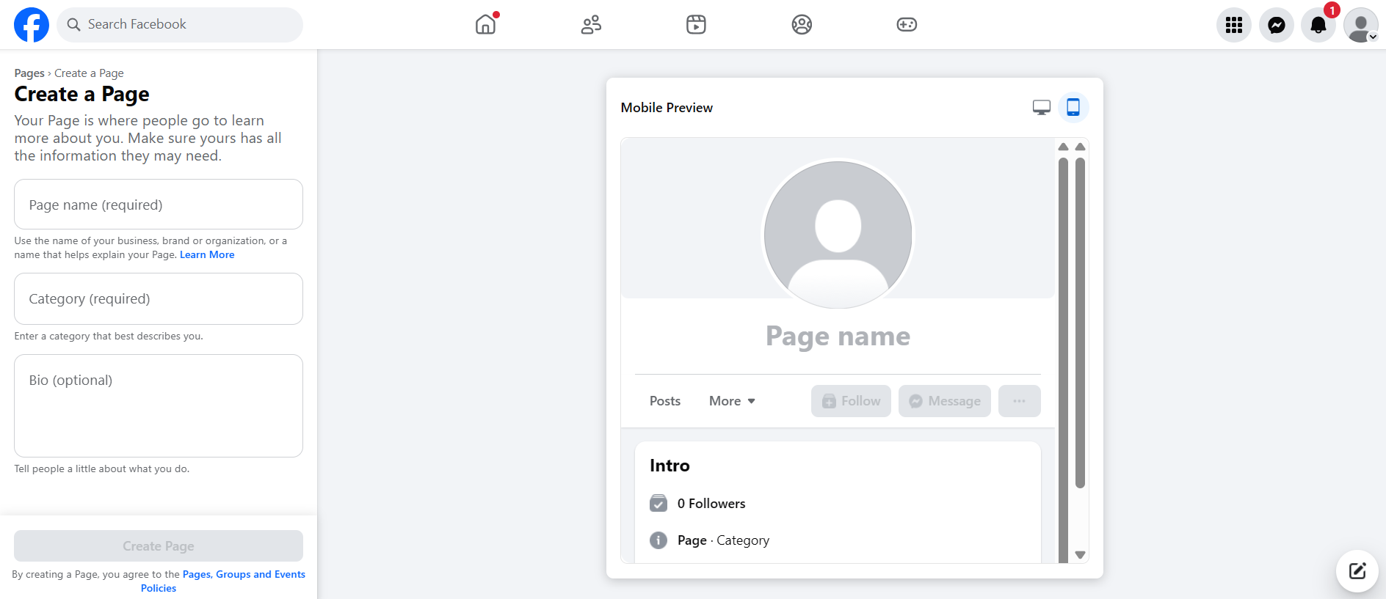Image resolution: width=1386 pixels, height=599 pixels.
Task: Click the Followers icon in Intro
Action: pos(658,504)
